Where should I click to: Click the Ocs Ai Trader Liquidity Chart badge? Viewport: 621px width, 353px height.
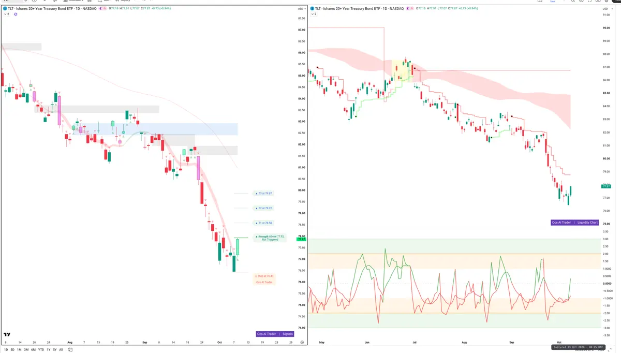pyautogui.click(x=575, y=222)
